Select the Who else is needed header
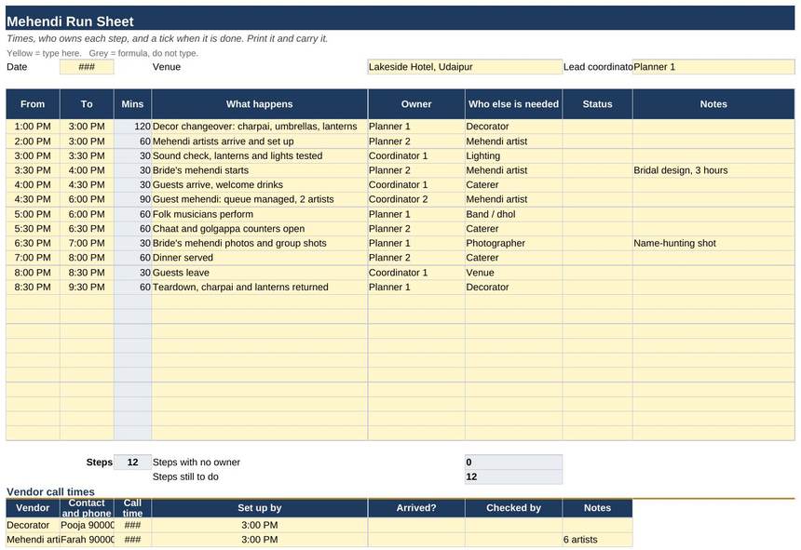This screenshot has width=801, height=550. 514,104
